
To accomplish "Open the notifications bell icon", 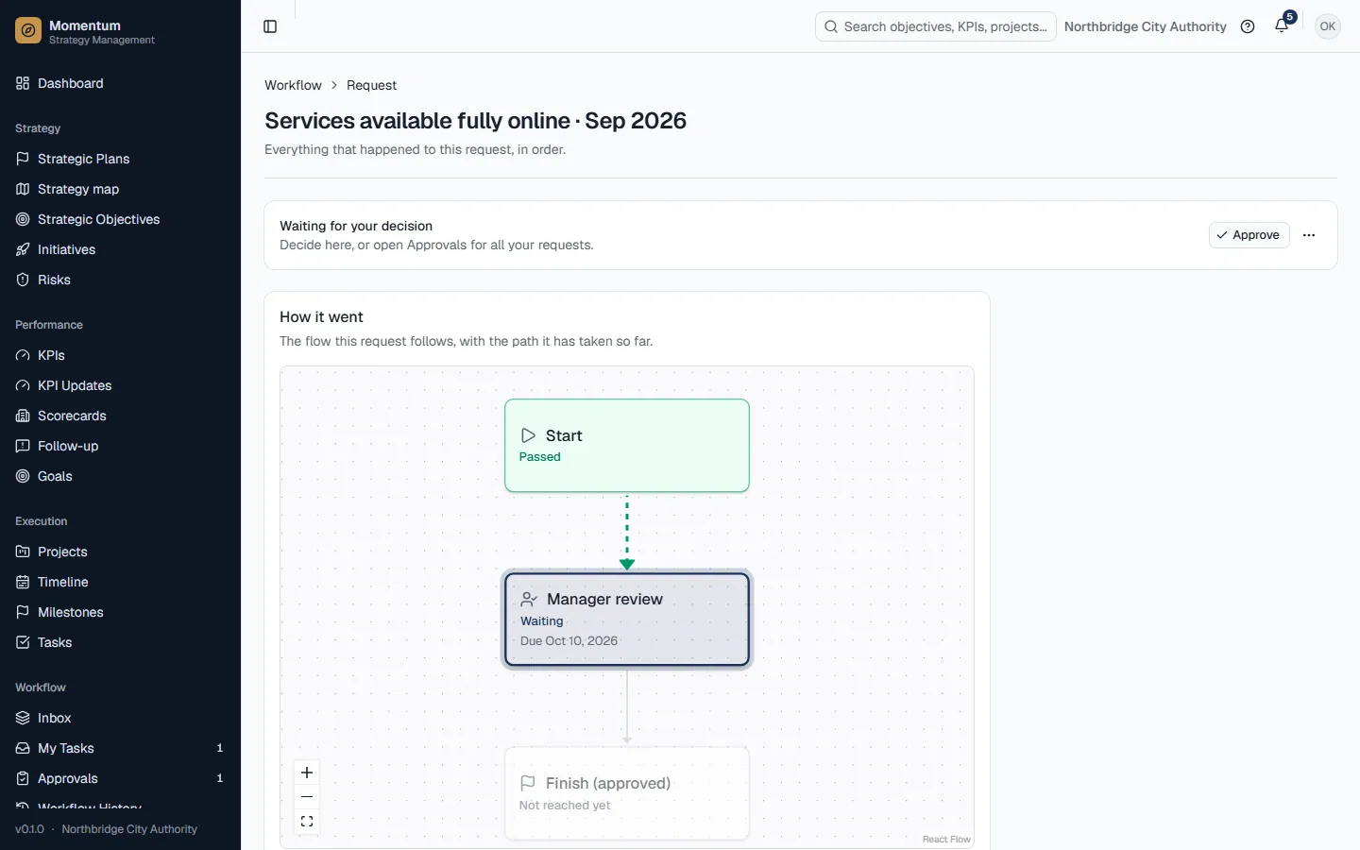I will (1282, 26).
